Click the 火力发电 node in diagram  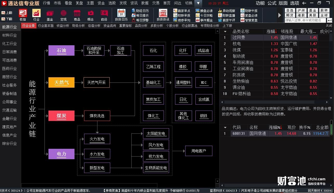[97, 139]
